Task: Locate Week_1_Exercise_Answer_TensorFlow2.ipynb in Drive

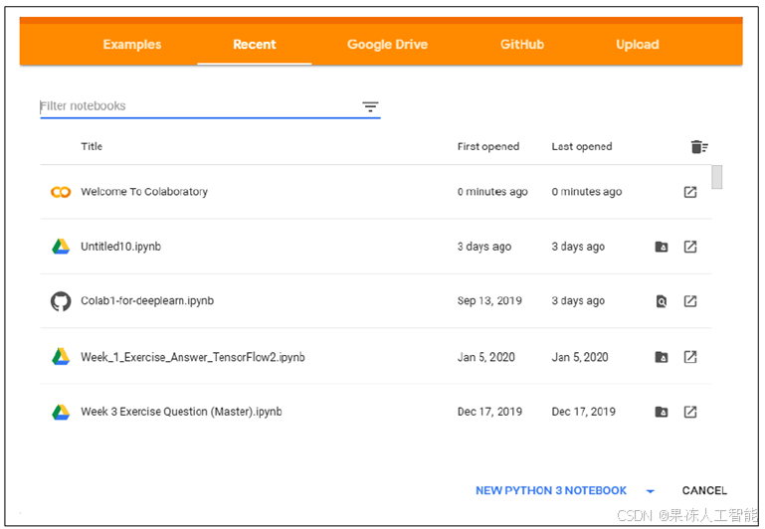Action: pyautogui.click(x=662, y=357)
